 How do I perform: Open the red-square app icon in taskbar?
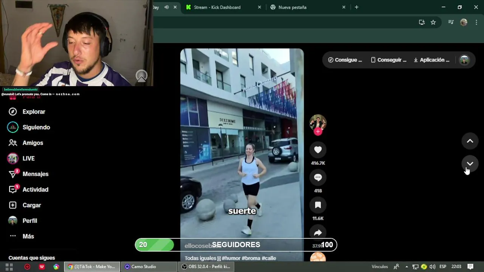coord(42,267)
